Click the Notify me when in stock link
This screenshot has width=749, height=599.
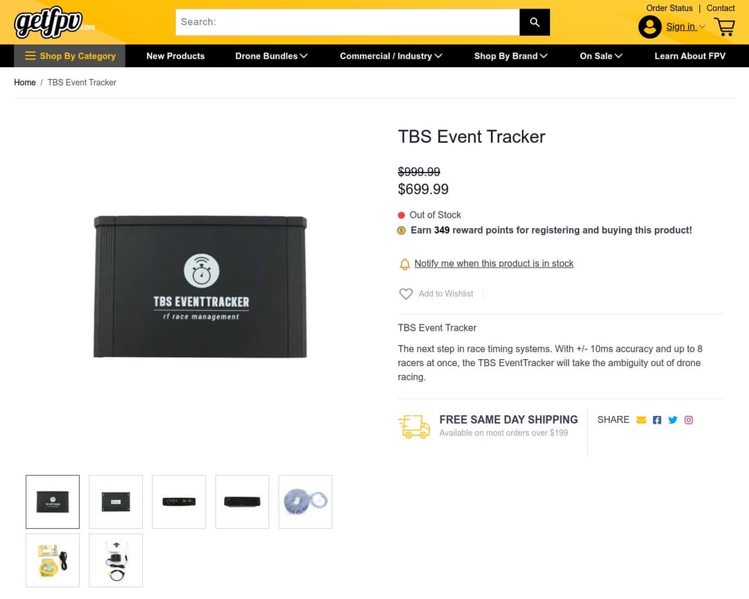pyautogui.click(x=494, y=263)
